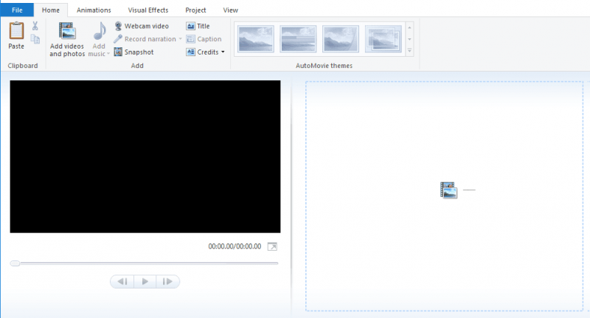Step back to the previous frame
The height and width of the screenshot is (318, 590).
coord(122,282)
